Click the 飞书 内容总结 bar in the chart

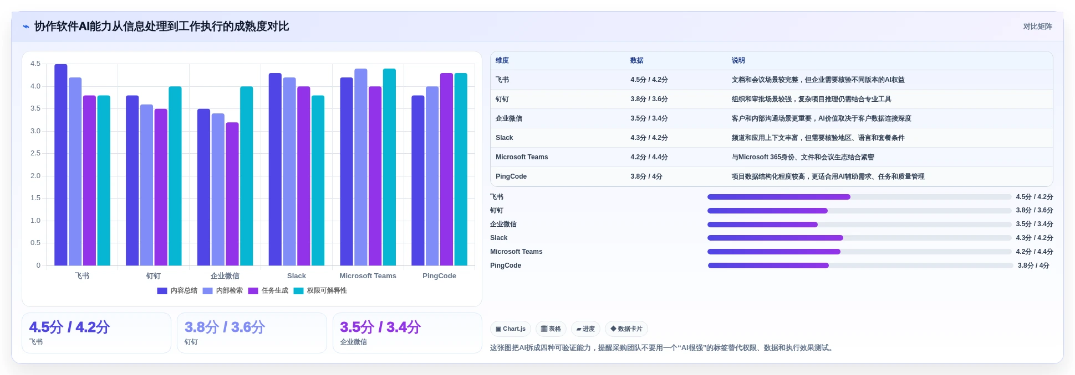coord(61,165)
